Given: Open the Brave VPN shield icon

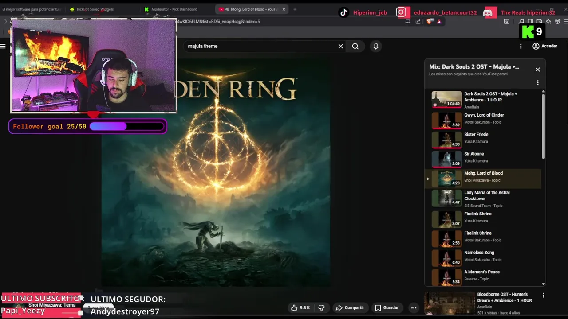Looking at the screenshot, I should click(x=558, y=21).
